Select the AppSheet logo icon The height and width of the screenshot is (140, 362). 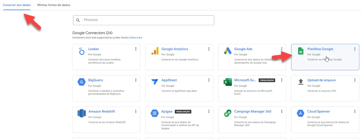tap(155, 82)
